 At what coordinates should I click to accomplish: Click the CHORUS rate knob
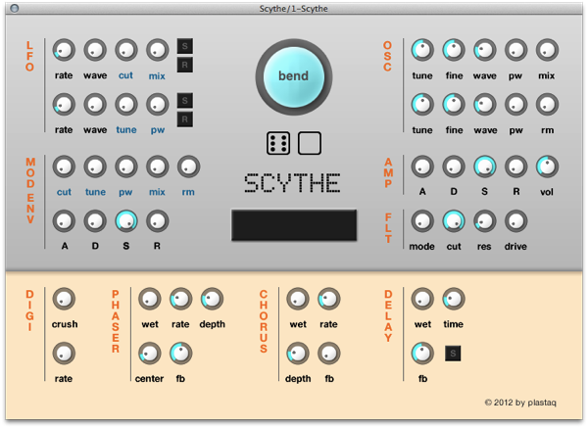(x=329, y=299)
